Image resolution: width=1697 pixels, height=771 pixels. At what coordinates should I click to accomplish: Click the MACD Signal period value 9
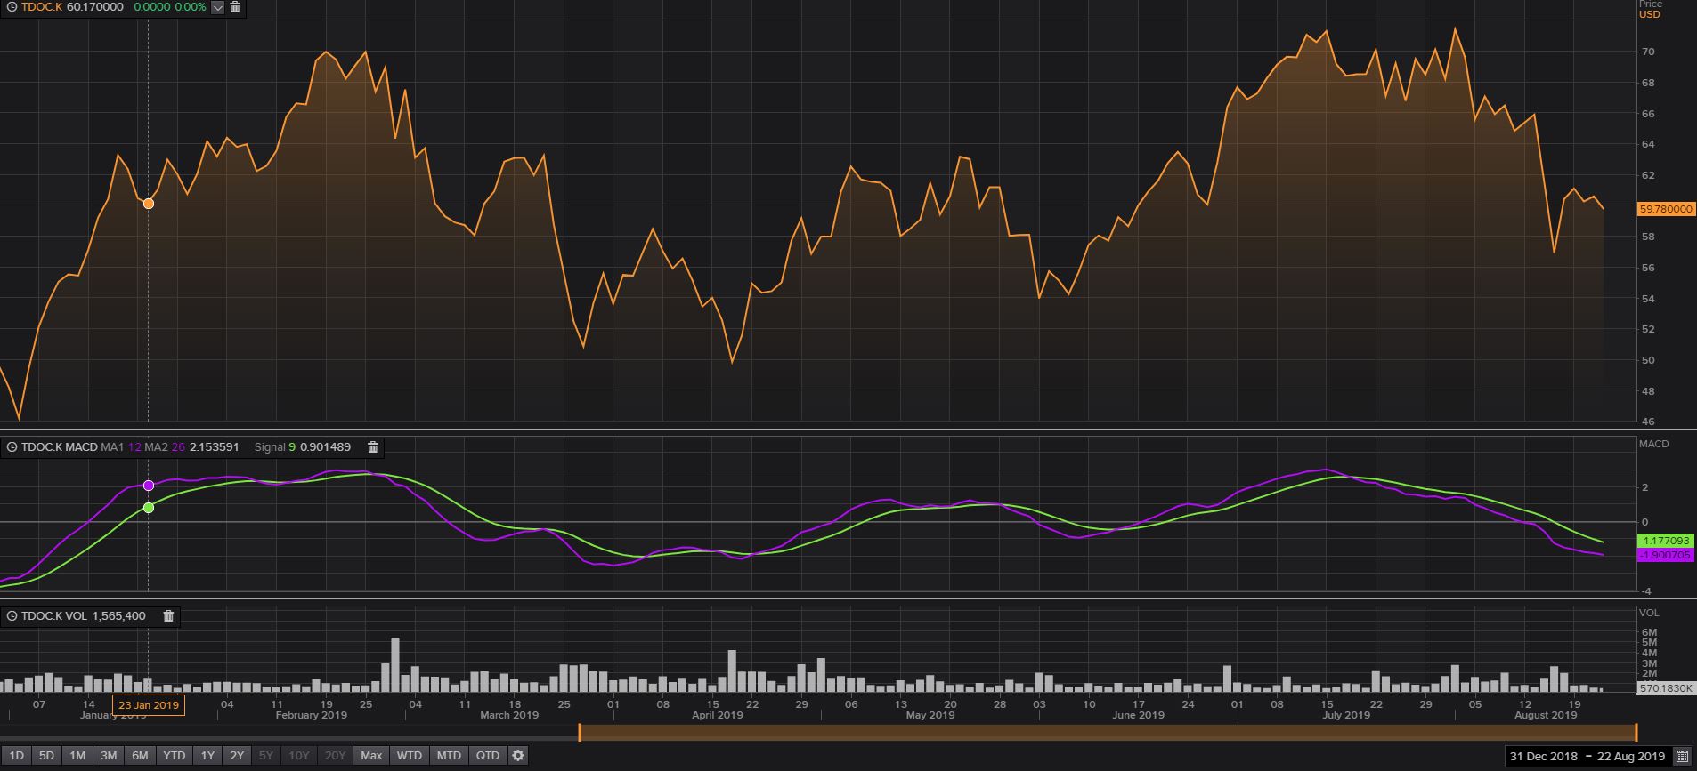point(291,447)
